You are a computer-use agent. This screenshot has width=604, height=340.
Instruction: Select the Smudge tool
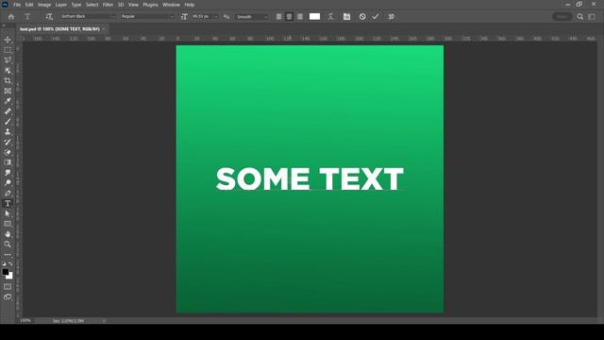click(x=8, y=173)
